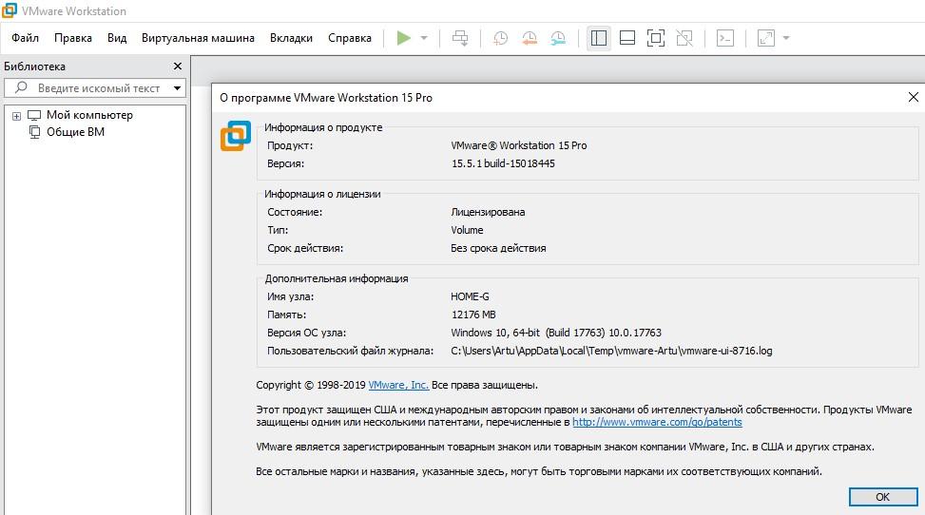
Task: Open the Файл menu
Action: point(25,38)
